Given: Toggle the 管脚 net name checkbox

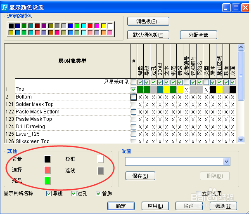Looking at the screenshot, I should pos(98,193).
